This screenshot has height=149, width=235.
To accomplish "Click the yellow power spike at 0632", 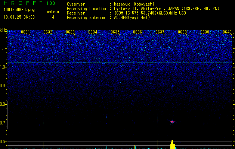I will tap(43, 145).
